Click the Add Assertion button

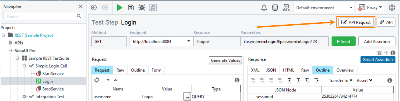pos(377,41)
